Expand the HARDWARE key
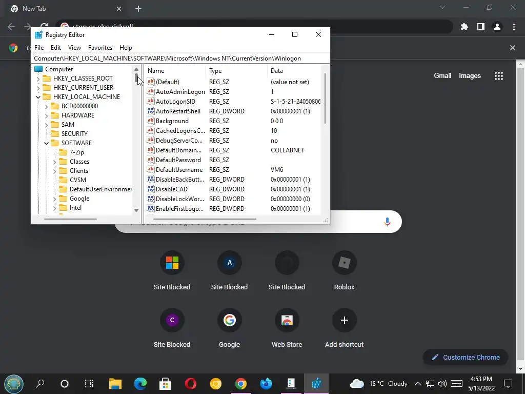 46,115
